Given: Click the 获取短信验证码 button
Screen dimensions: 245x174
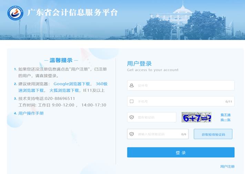Looking at the screenshot, I should tap(213, 134).
